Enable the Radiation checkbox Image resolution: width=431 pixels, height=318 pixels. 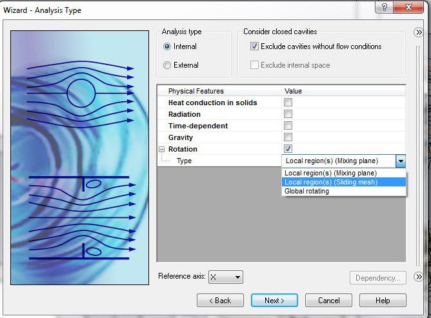click(x=288, y=114)
